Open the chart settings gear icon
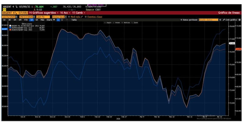 pyautogui.click(x=239, y=20)
